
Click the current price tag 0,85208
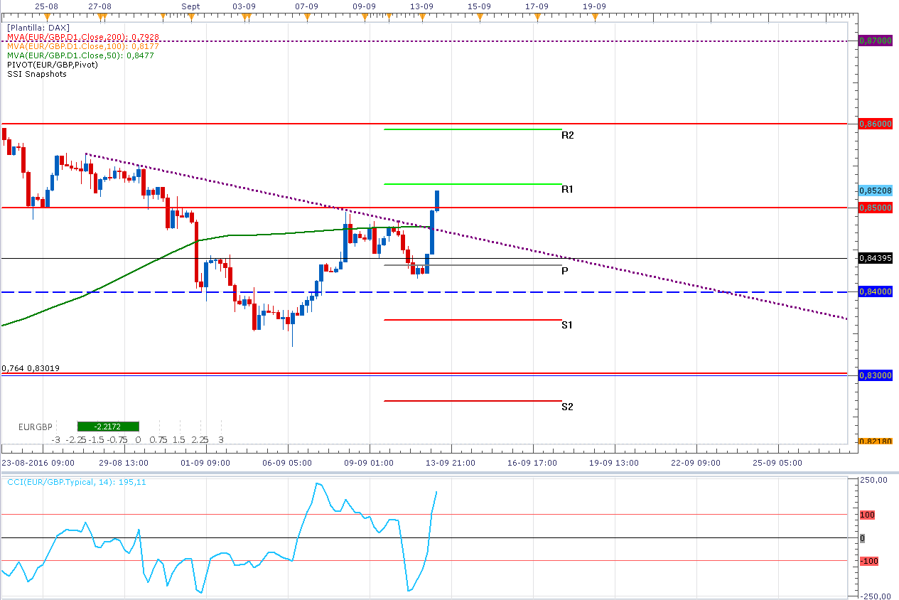click(x=876, y=191)
